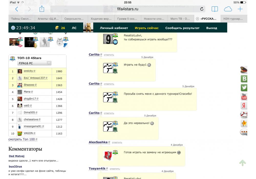Image resolution: width=256 pixels, height=179 pixels.
Task: Click the VK green B icon
Action: tap(244, 79)
